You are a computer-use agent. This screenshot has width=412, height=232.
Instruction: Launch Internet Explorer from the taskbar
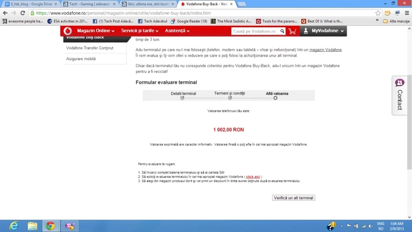point(14,226)
